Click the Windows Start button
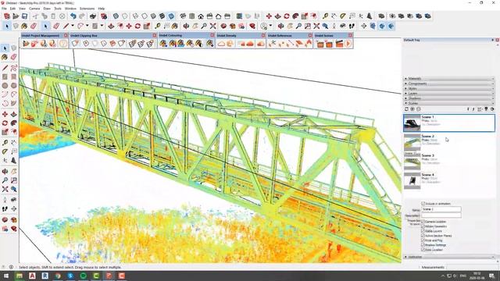The image size is (500, 281). (x=5, y=276)
